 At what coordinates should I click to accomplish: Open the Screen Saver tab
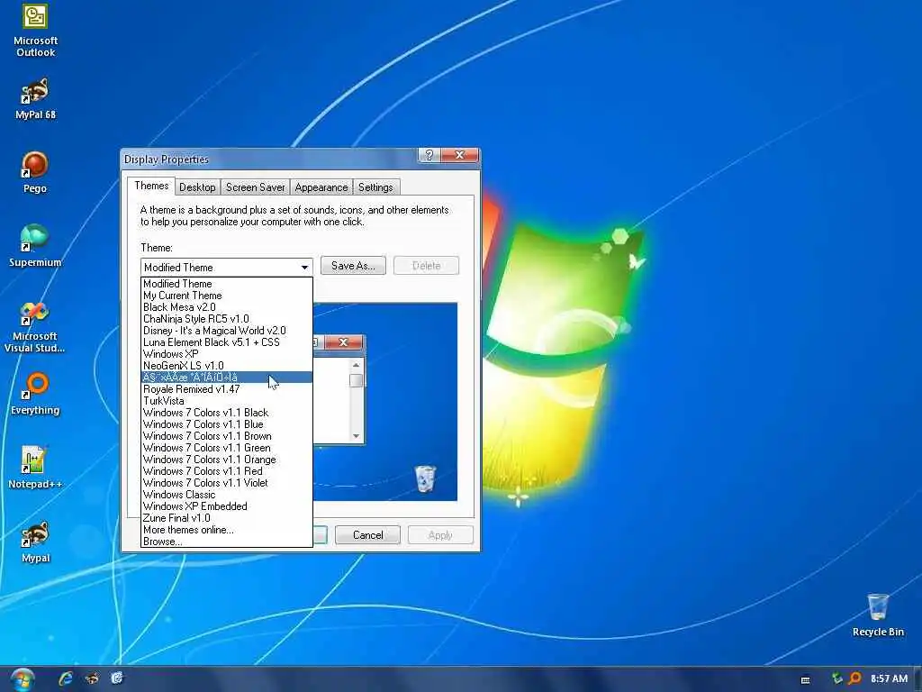click(255, 187)
